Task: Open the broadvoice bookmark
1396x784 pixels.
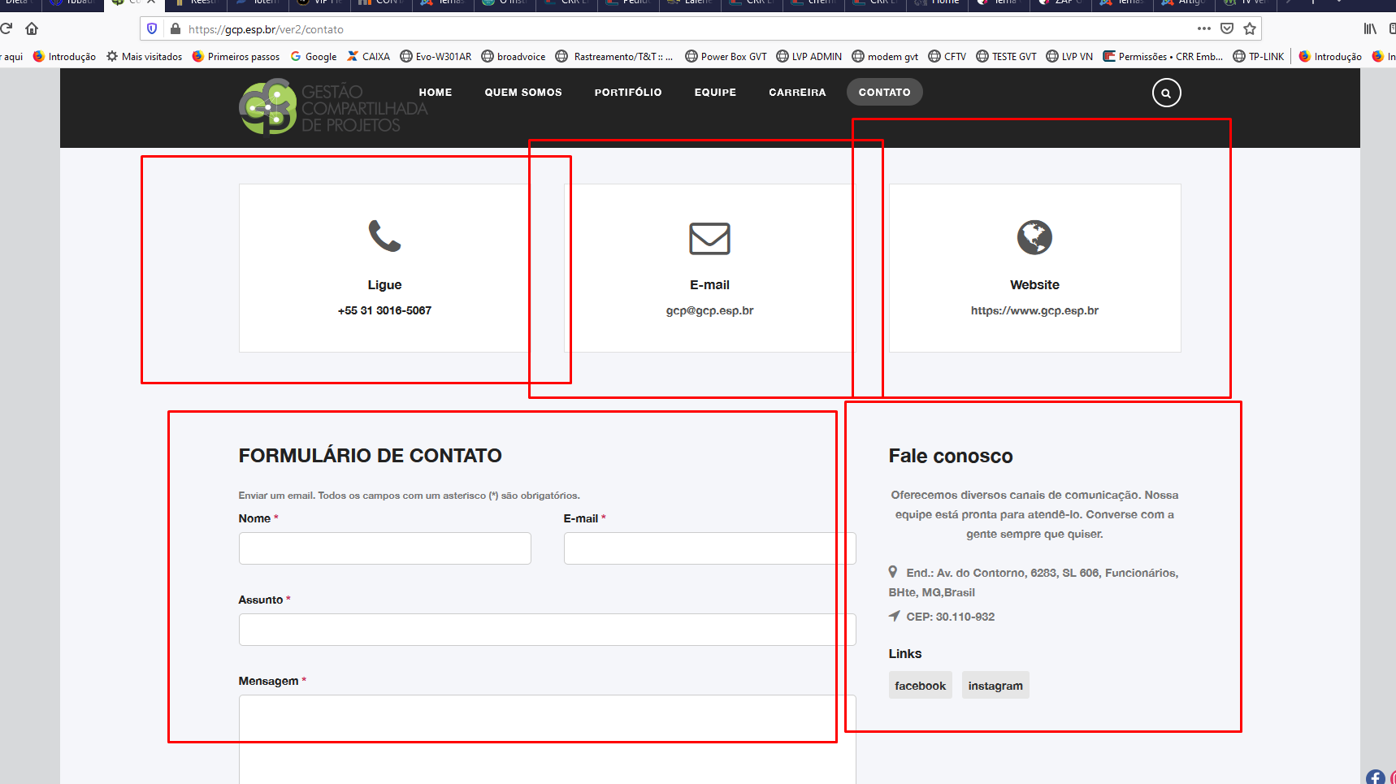Action: click(x=514, y=57)
